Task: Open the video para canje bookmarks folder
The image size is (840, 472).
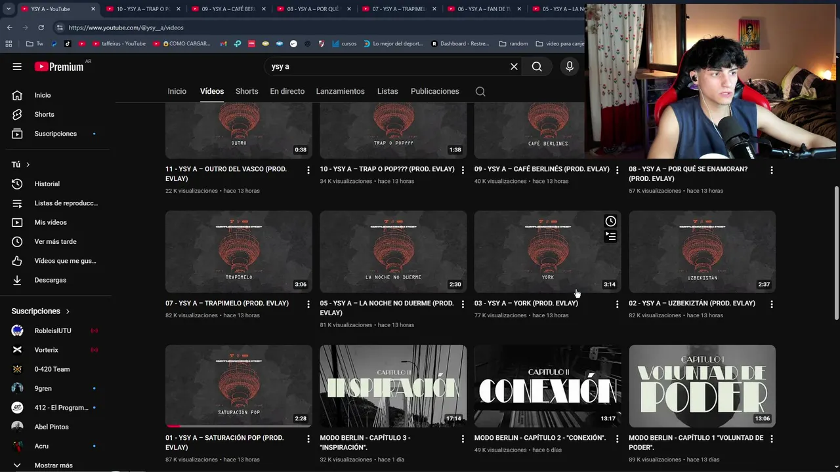Action: tap(560, 44)
